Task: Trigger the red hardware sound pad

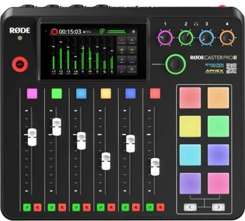Action: pyautogui.click(x=190, y=98)
